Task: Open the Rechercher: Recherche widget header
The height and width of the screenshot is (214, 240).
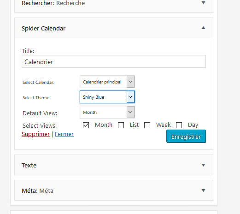Action: pos(114,6)
